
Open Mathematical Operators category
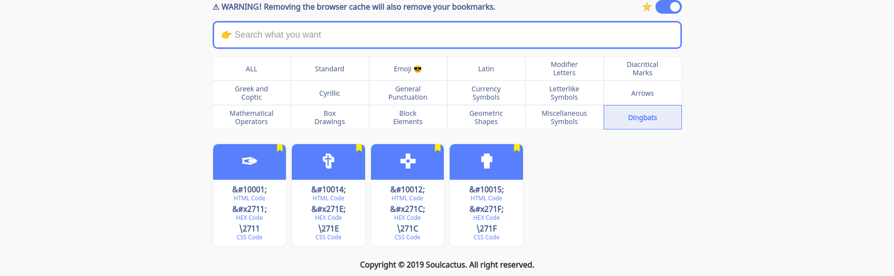[x=252, y=117]
